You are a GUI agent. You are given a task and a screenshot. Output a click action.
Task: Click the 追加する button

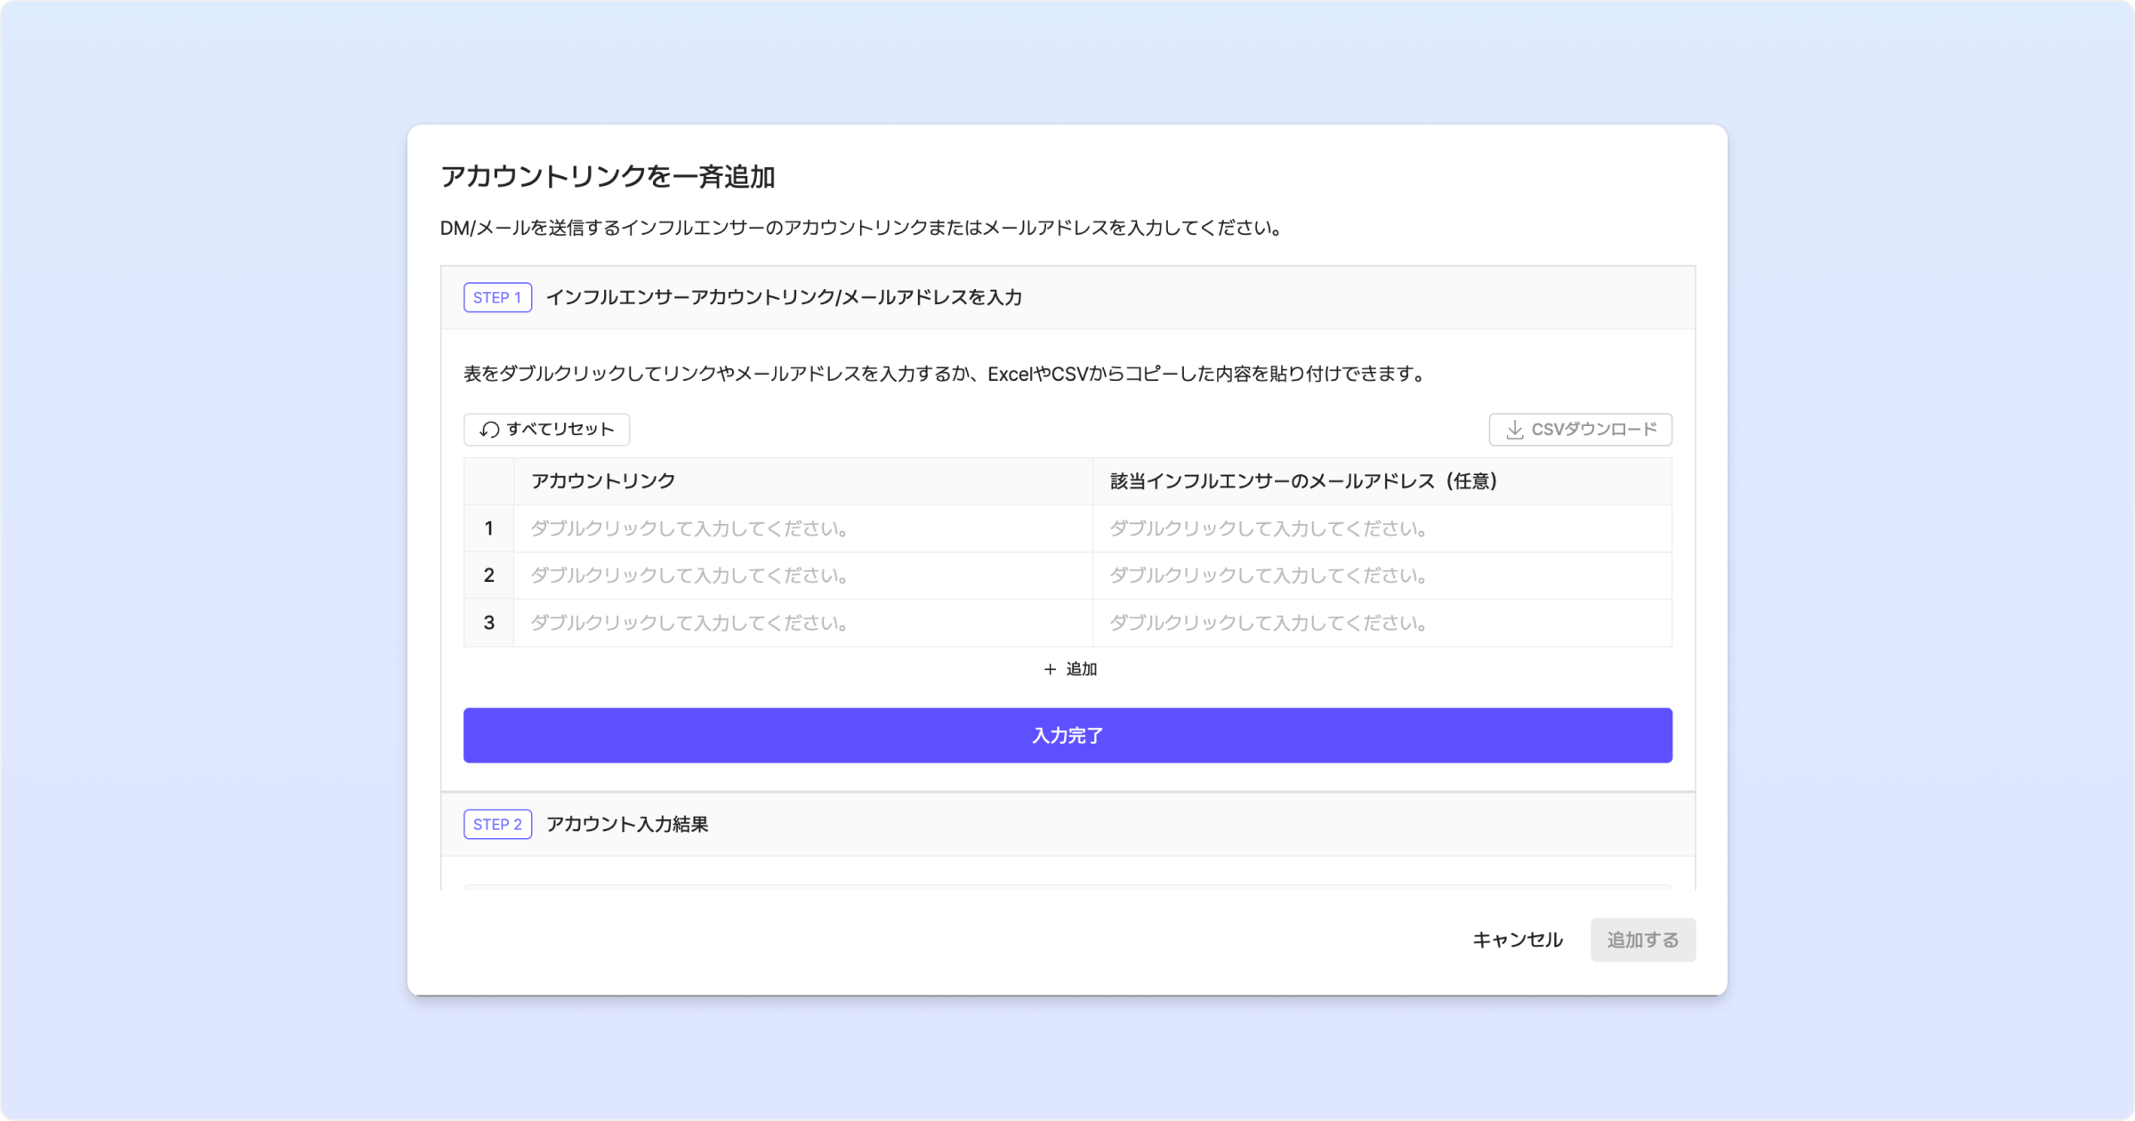(x=1642, y=940)
